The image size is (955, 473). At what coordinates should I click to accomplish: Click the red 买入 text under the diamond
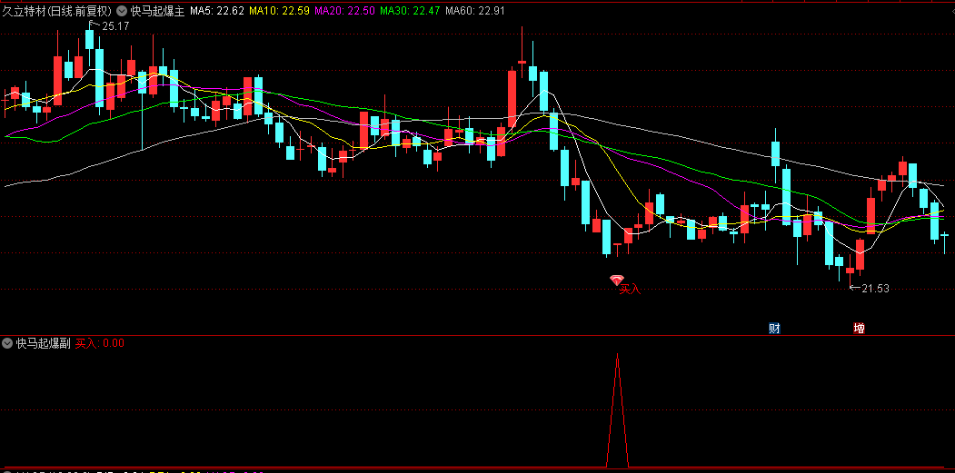[x=631, y=290]
